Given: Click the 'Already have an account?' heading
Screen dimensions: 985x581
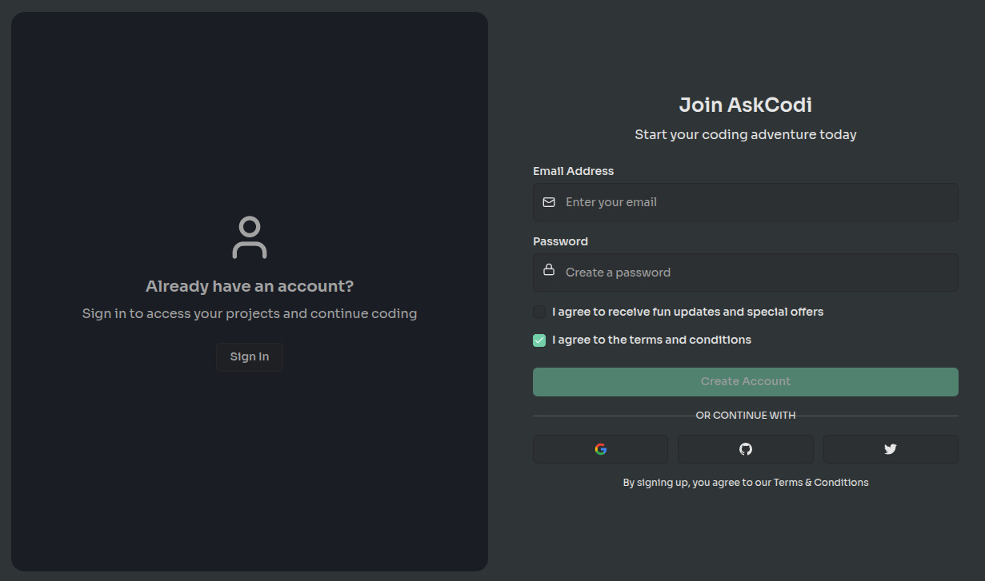Looking at the screenshot, I should (250, 286).
